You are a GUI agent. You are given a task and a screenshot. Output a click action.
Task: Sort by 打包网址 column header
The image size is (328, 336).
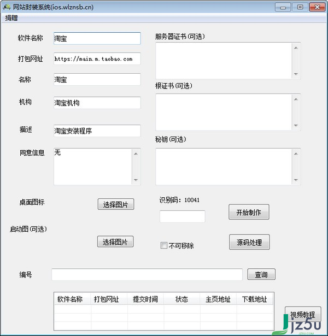tap(109, 299)
